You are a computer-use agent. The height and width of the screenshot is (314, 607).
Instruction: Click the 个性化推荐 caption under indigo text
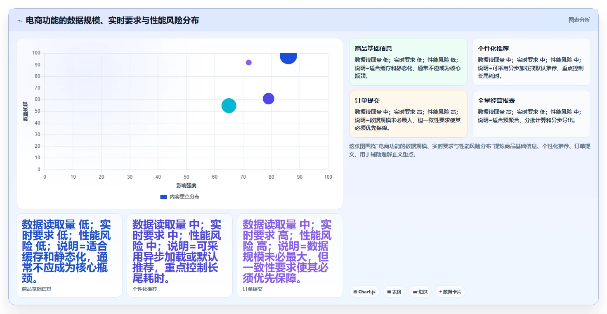coord(145,289)
